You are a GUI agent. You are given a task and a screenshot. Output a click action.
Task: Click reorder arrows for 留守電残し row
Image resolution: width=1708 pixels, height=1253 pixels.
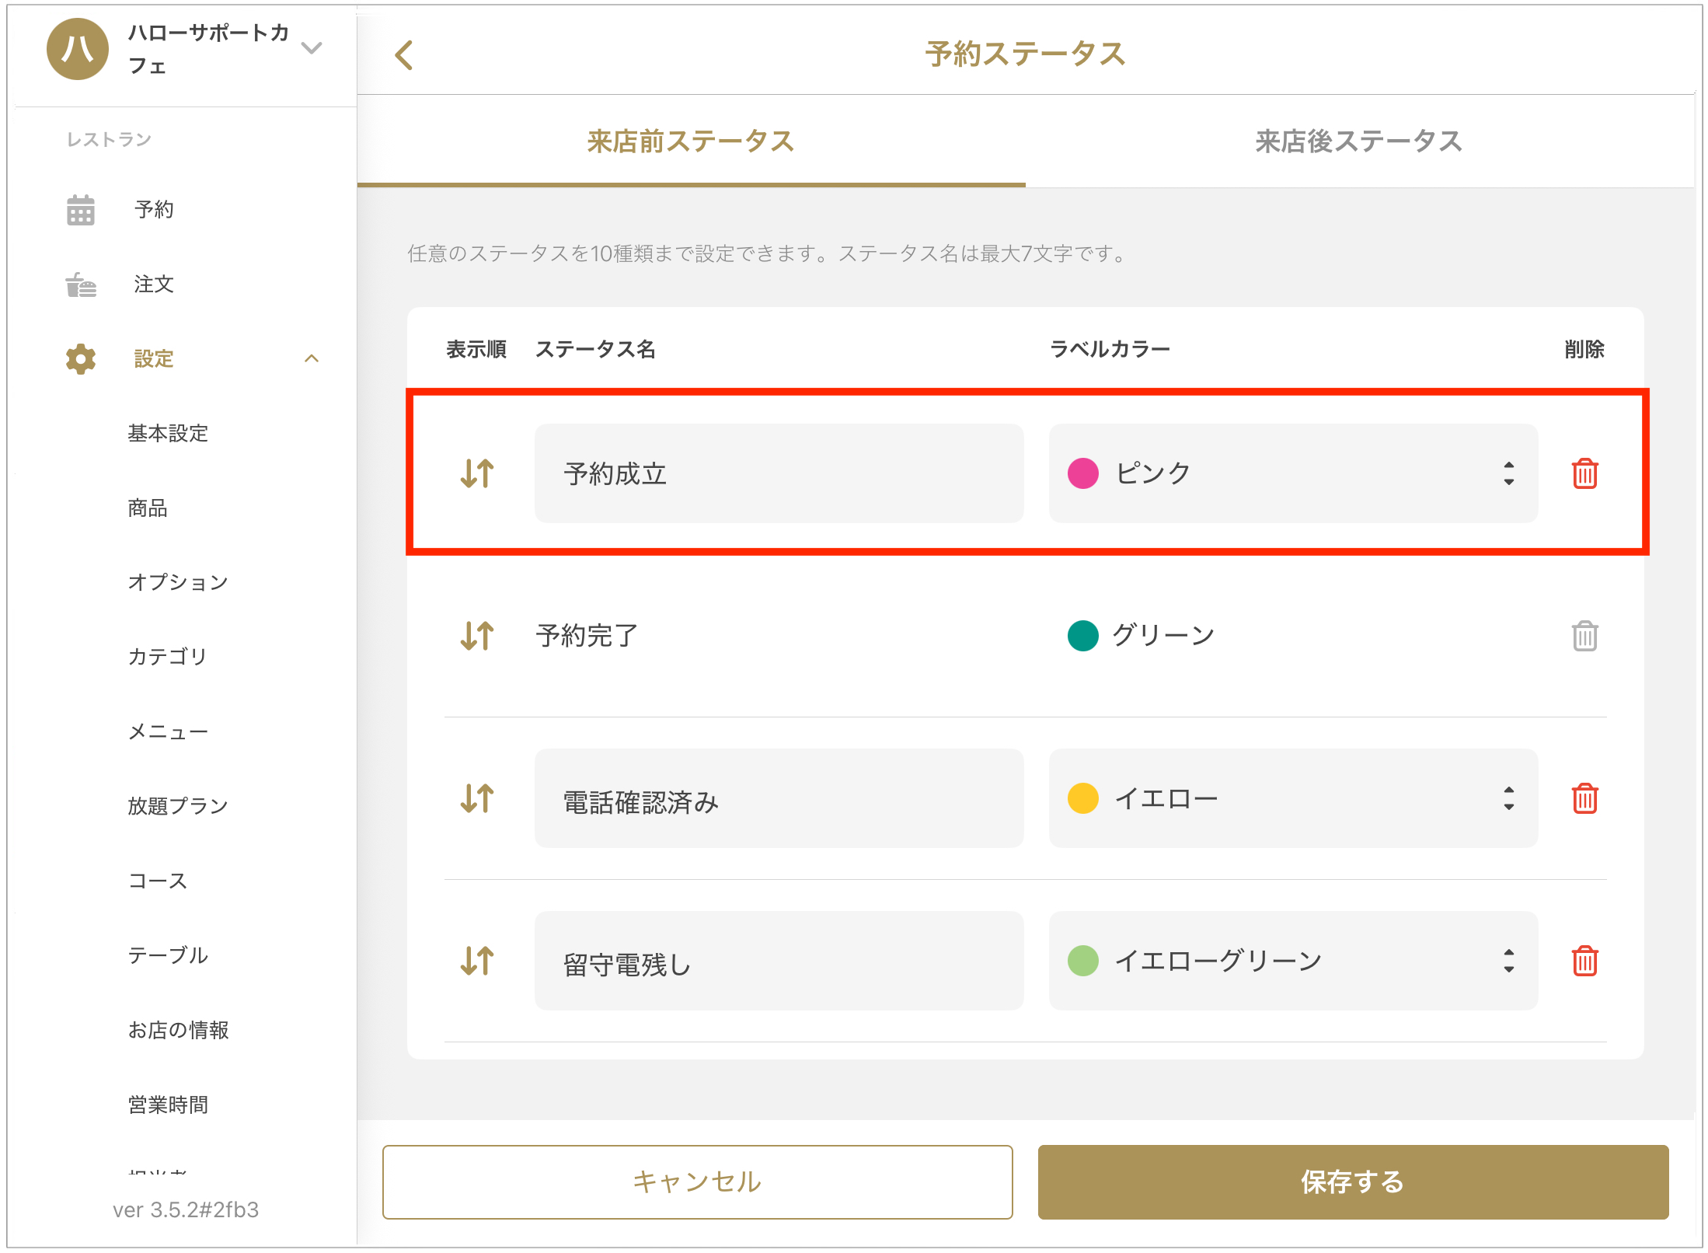(x=477, y=961)
